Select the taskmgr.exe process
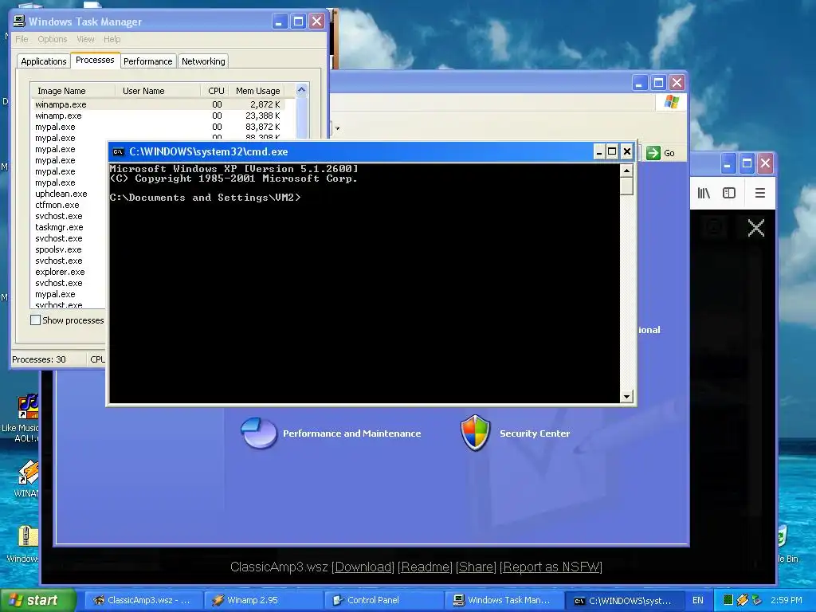 59,227
